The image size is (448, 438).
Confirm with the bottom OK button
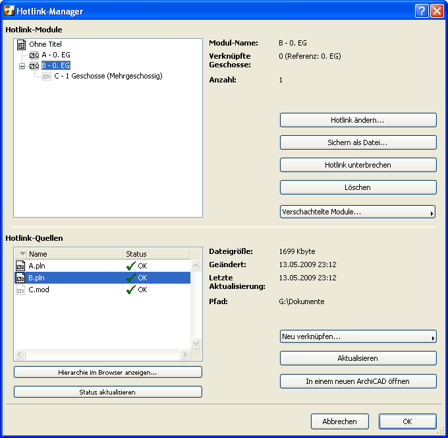coord(408,422)
